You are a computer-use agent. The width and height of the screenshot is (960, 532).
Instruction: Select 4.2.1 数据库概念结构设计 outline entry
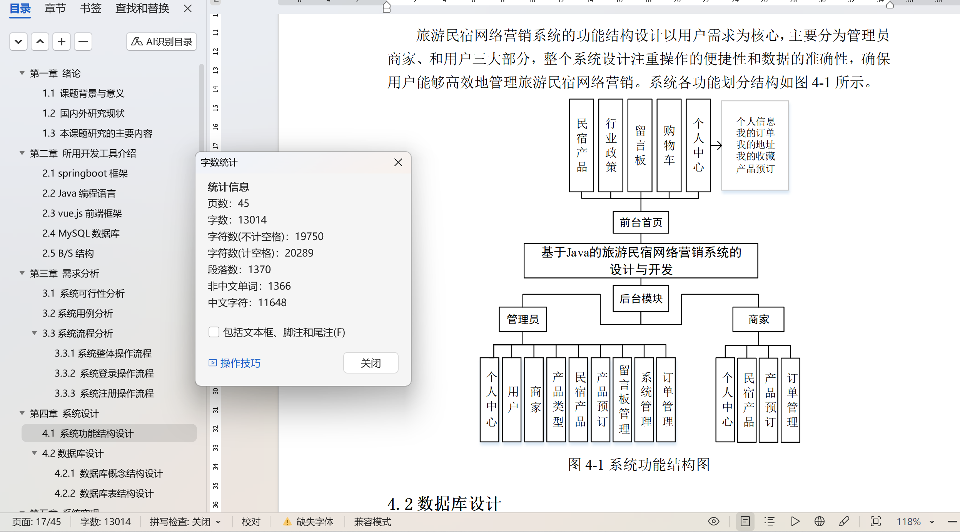(109, 473)
